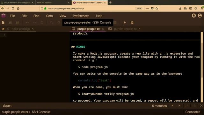
Task: Click the browser forward arrow
Action: pyautogui.click(x=8, y=9)
